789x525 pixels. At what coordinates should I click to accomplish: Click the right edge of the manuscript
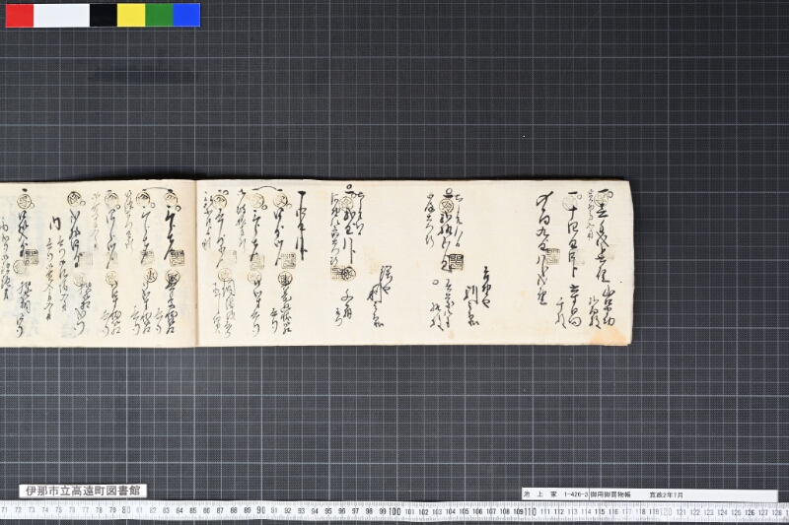click(x=629, y=263)
